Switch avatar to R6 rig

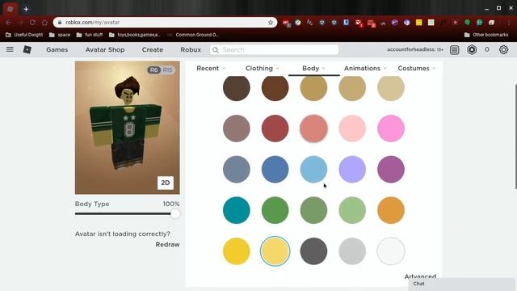pos(153,70)
